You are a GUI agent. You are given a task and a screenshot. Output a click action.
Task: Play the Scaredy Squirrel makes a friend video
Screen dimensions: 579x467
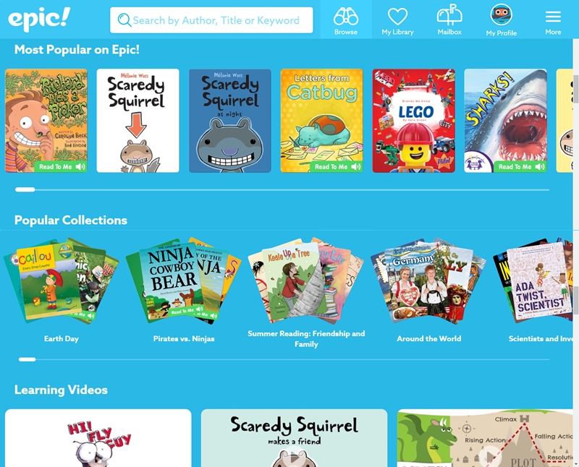pos(294,458)
